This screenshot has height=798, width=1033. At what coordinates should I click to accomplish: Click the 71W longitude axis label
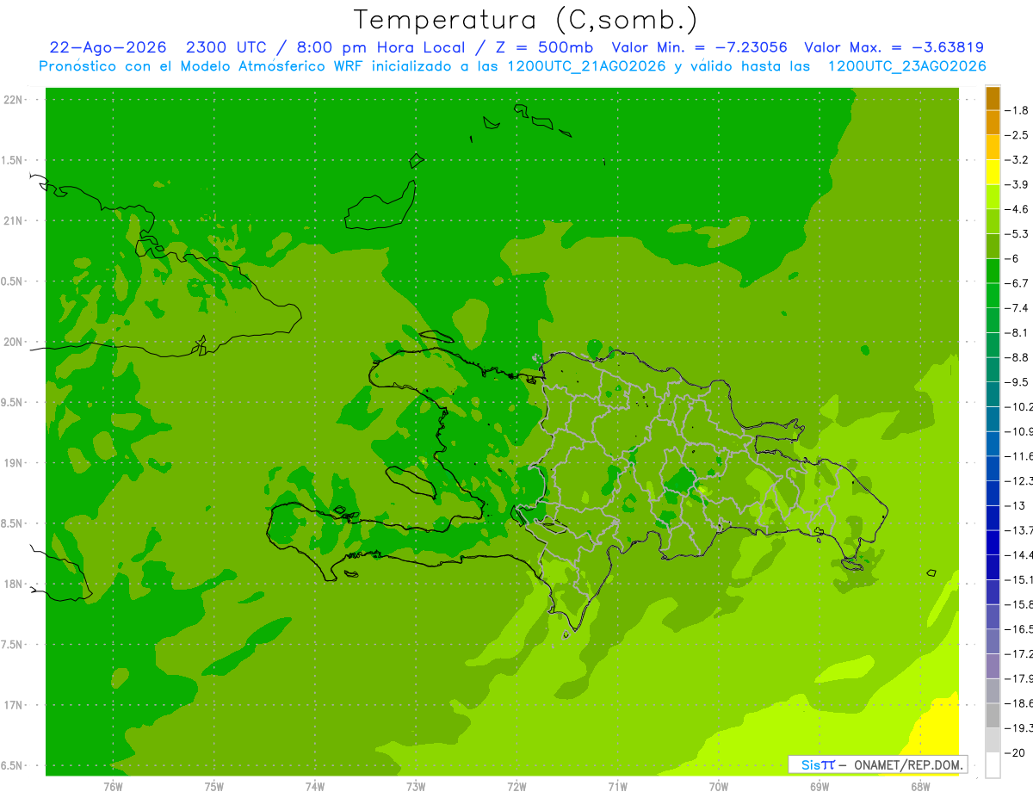(617, 786)
